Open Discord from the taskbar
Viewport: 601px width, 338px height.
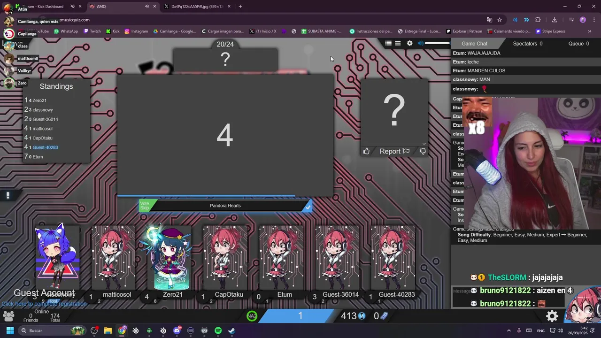(x=177, y=330)
